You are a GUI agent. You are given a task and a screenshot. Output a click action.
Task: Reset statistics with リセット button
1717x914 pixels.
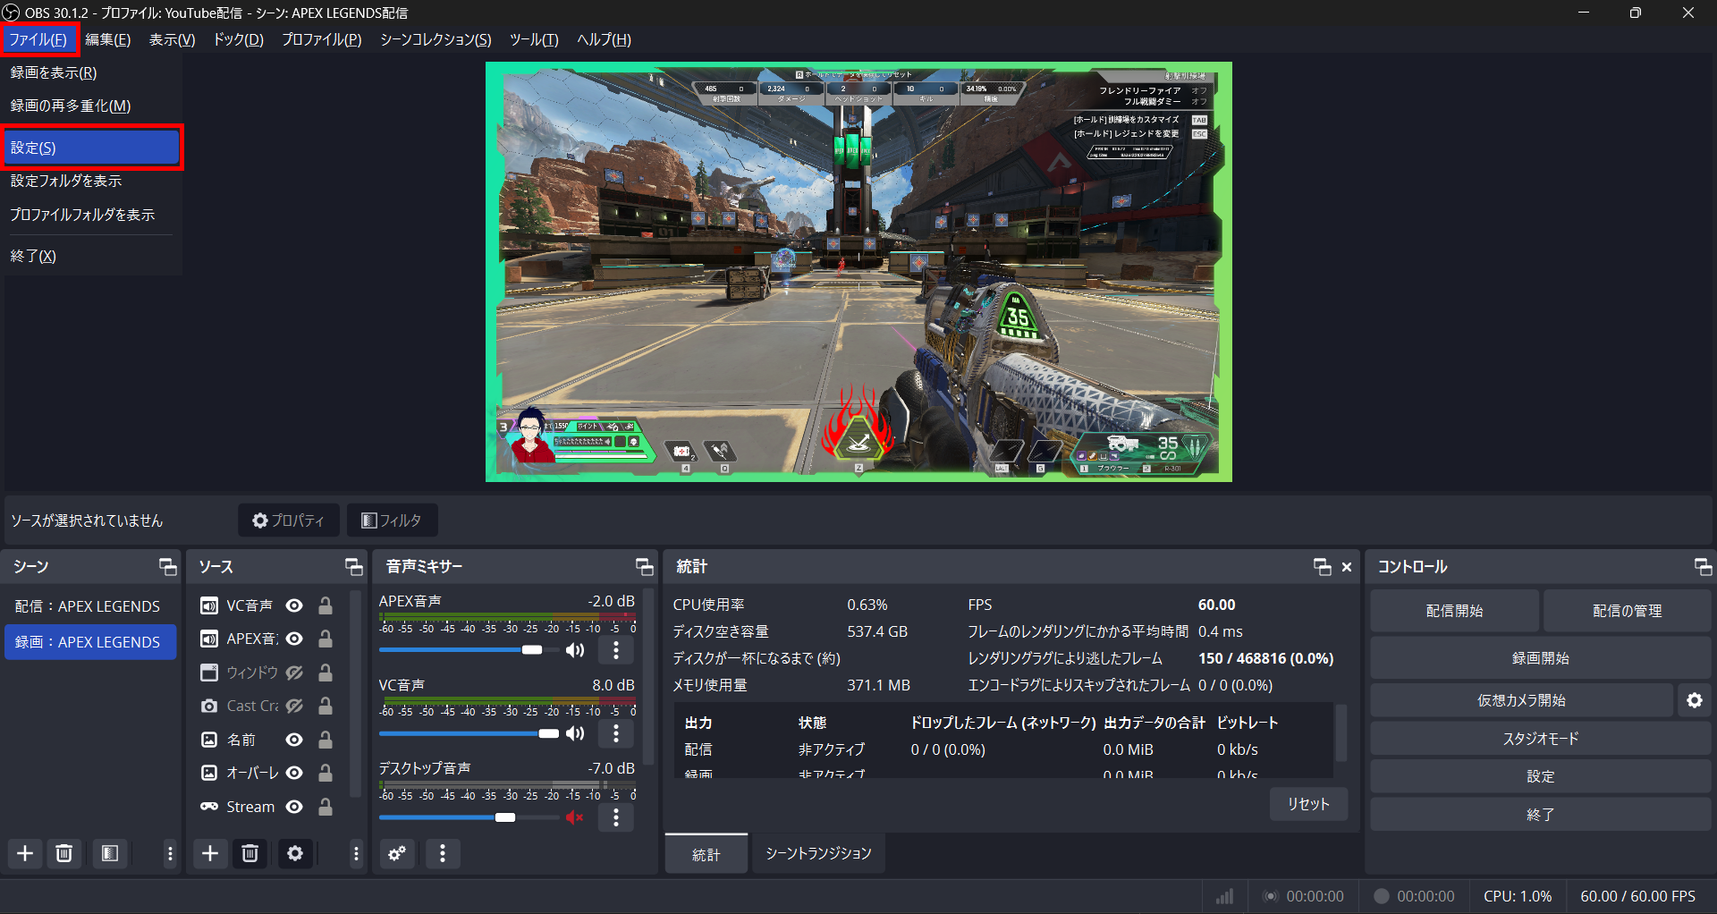[x=1308, y=804]
